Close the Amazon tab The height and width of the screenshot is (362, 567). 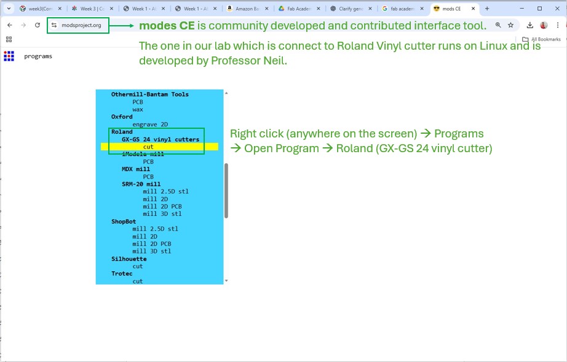[x=266, y=9]
